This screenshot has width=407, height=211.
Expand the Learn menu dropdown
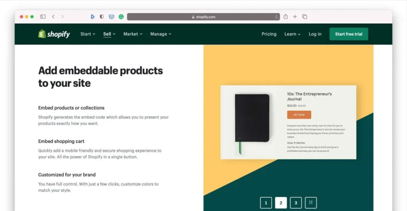point(292,34)
